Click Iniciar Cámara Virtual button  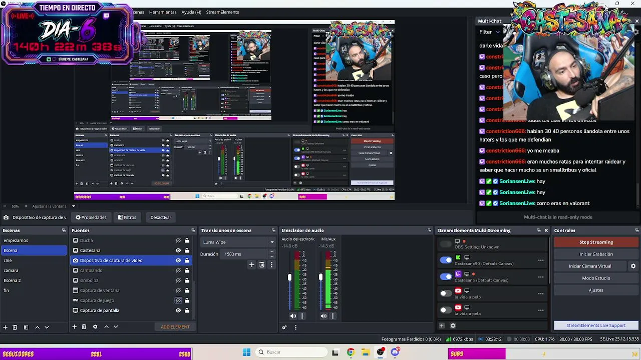[x=590, y=266]
